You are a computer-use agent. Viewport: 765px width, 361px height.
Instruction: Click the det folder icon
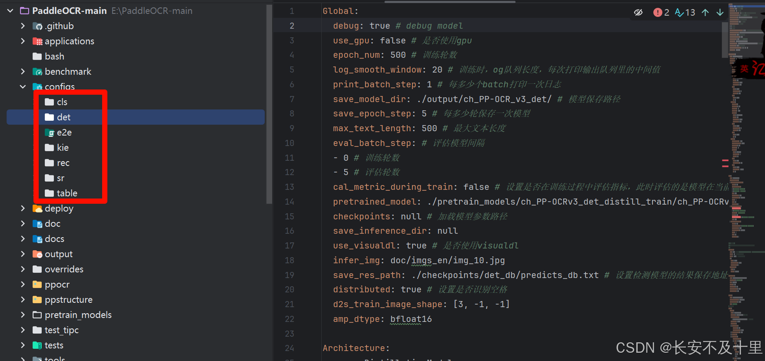[x=50, y=117]
